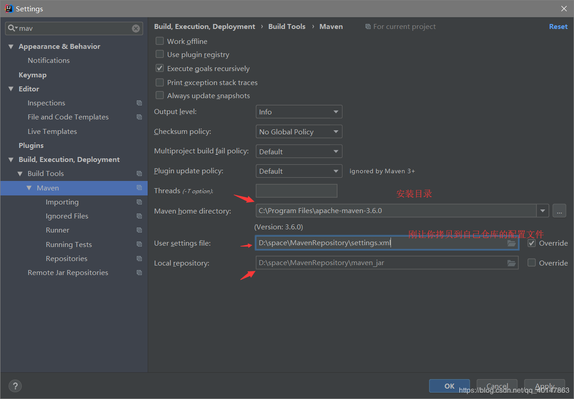Open Repositories under Maven
Screen dimensions: 574x399
pyautogui.click(x=67, y=259)
